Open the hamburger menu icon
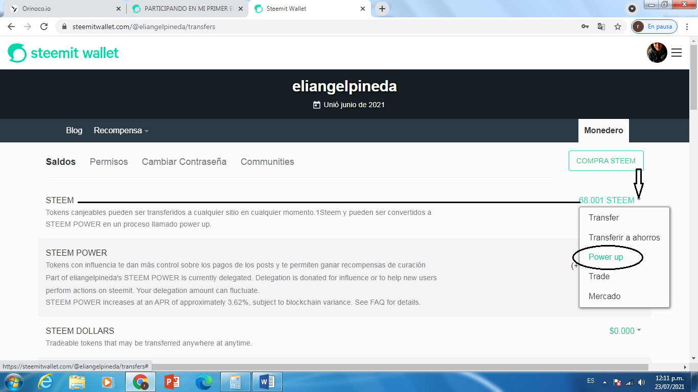Viewport: 698px width, 392px height. point(677,53)
